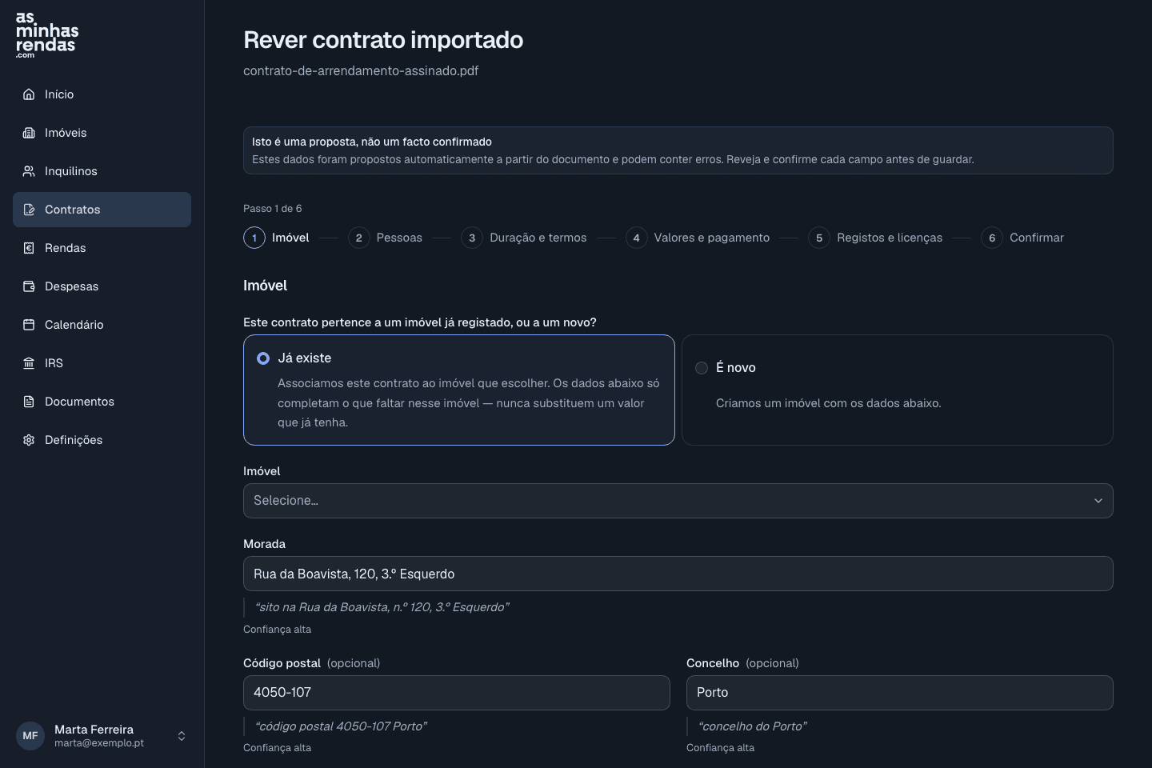Open Início in the sidebar

pyautogui.click(x=102, y=94)
